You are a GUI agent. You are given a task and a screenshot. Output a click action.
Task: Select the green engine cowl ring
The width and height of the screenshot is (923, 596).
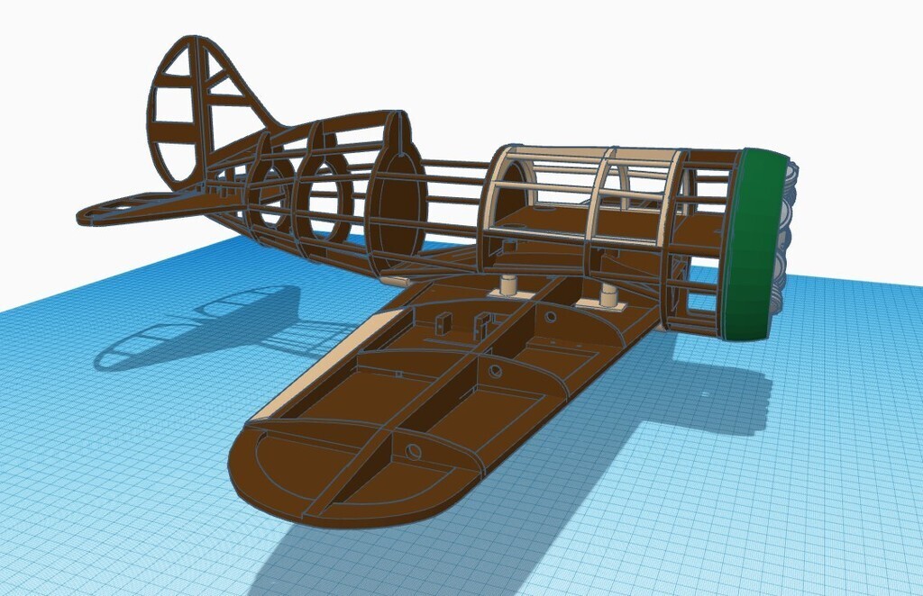point(754,247)
